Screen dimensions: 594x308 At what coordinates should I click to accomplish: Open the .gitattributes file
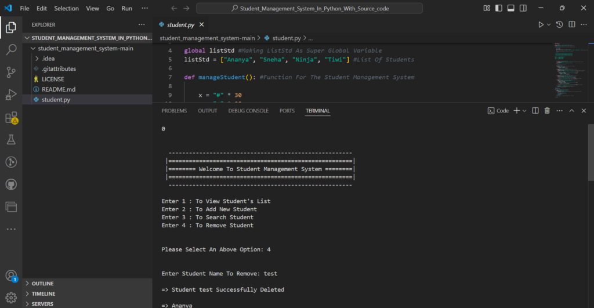point(88,68)
